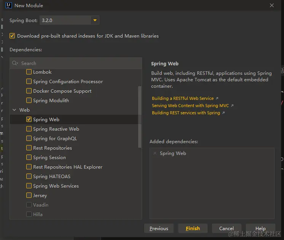
Task: Toggle Download pre-built shared indexes checkbox
Action: (12, 36)
